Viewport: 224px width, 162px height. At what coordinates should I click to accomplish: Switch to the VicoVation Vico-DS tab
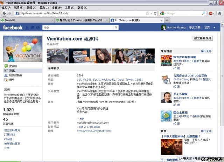(82, 20)
